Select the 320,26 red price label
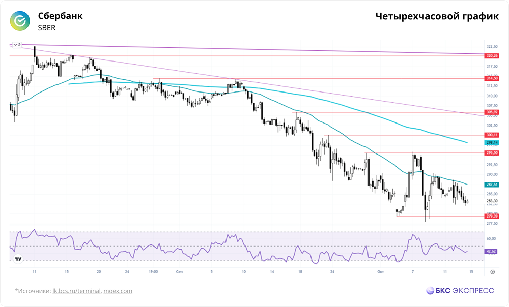Screen dimensions: 509x307 pyautogui.click(x=492, y=56)
